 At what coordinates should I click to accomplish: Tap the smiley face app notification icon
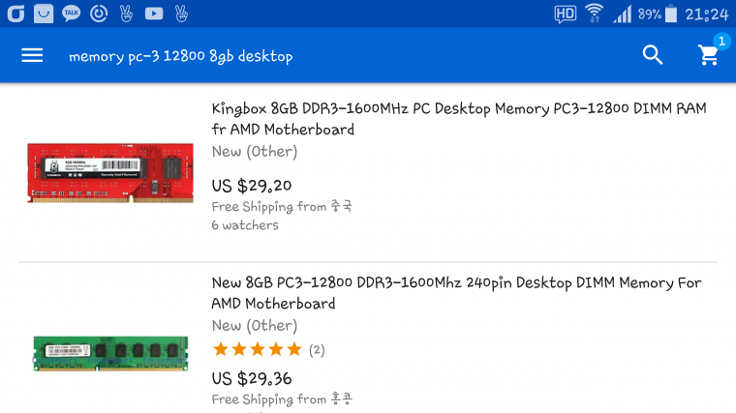coord(44,14)
